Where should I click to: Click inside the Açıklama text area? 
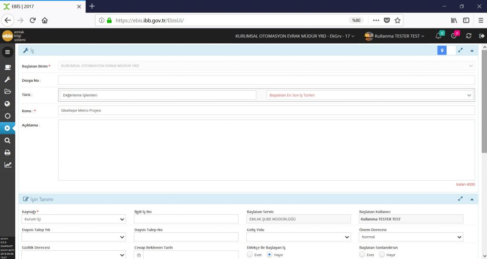click(x=266, y=150)
